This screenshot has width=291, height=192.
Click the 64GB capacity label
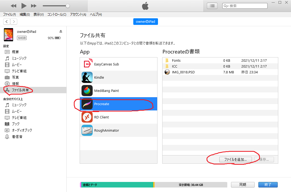click(x=22, y=38)
